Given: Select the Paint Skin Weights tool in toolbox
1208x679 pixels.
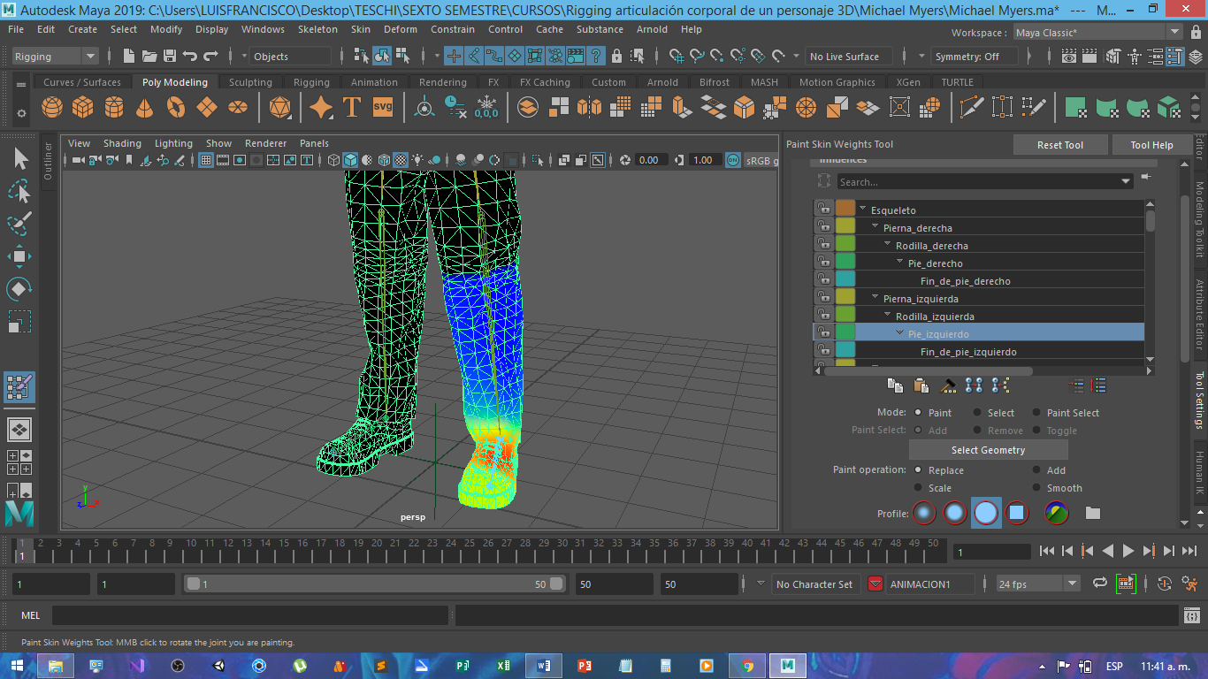Looking at the screenshot, I should 19,387.
